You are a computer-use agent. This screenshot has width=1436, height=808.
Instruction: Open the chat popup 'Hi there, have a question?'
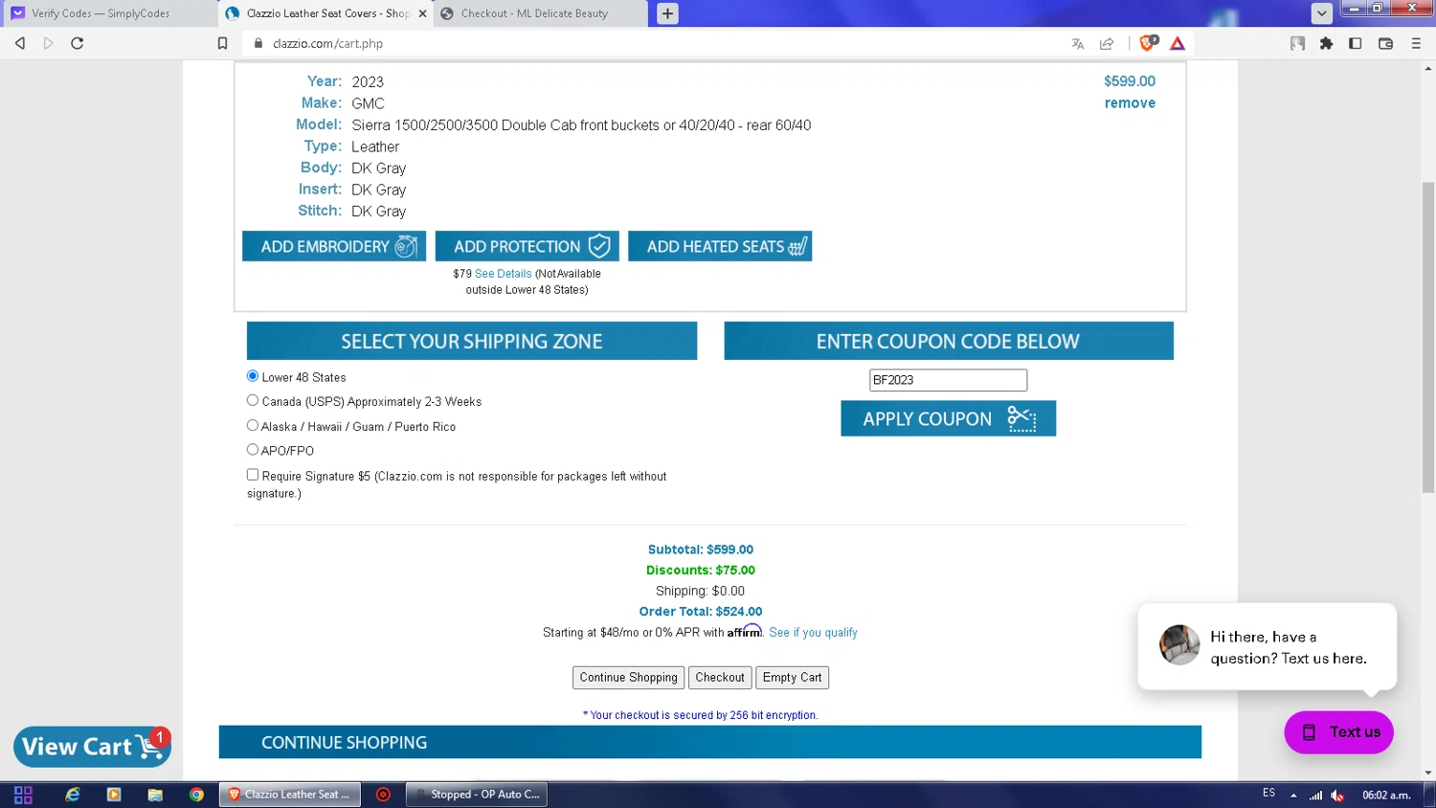pyautogui.click(x=1267, y=647)
